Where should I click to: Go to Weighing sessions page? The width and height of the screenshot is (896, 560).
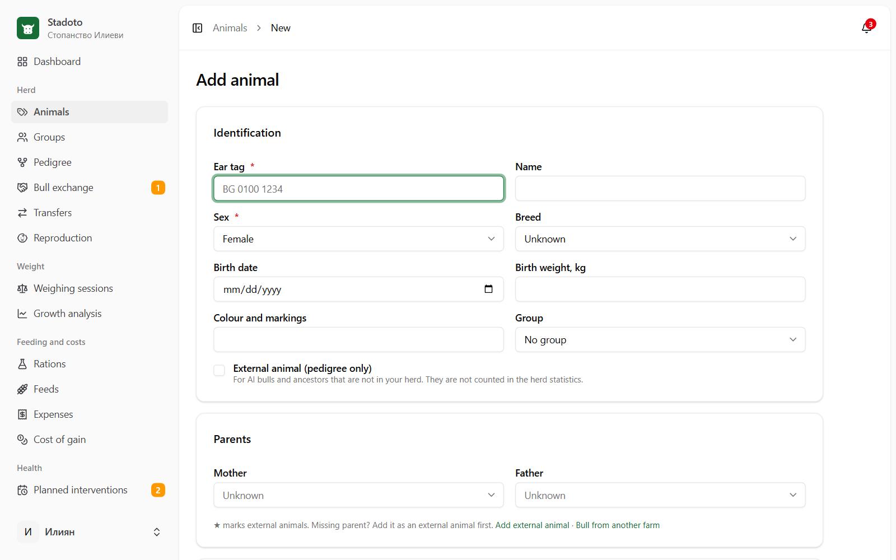coord(90,288)
